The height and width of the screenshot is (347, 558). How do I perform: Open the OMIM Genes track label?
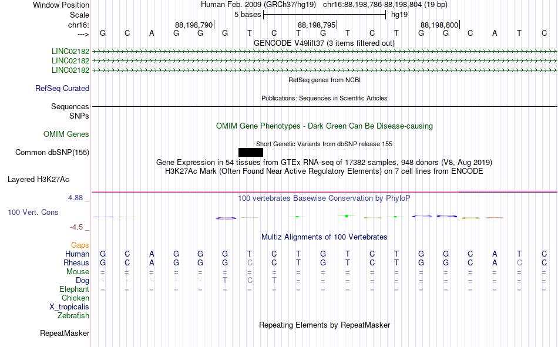pos(66,134)
